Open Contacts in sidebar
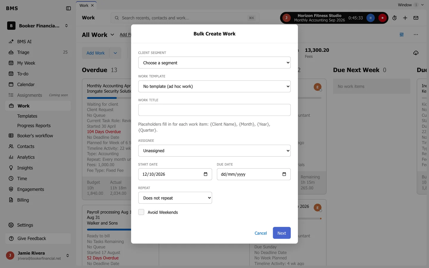The width and height of the screenshot is (429, 268). click(x=38, y=147)
